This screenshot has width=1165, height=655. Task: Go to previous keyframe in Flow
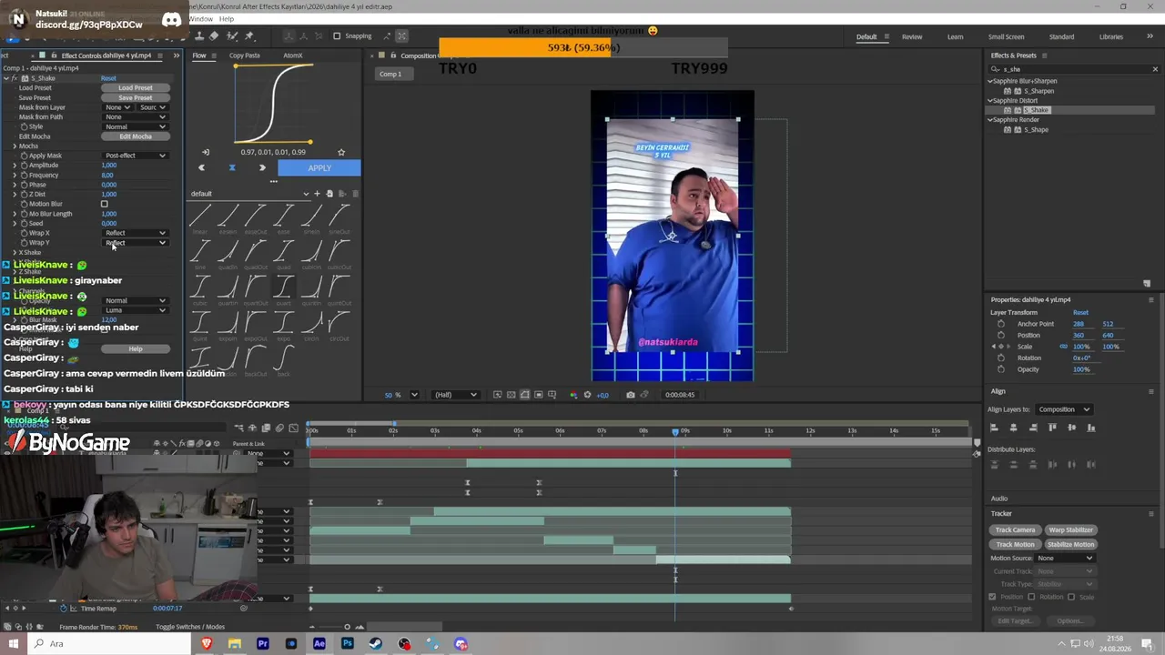click(202, 167)
